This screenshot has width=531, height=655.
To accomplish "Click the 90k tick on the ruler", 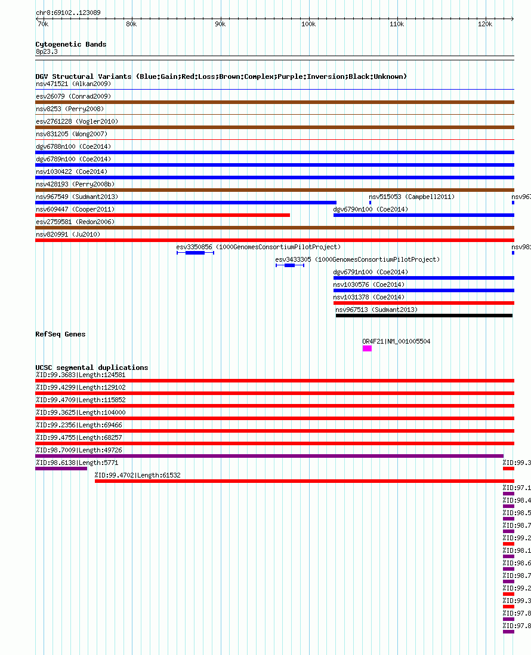I will click(x=220, y=25).
